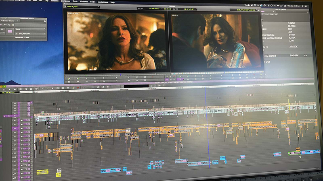Screen dimensions: 323x181
Task: Click the timeline timecode field 01:29:47:15
Action: 10,93
